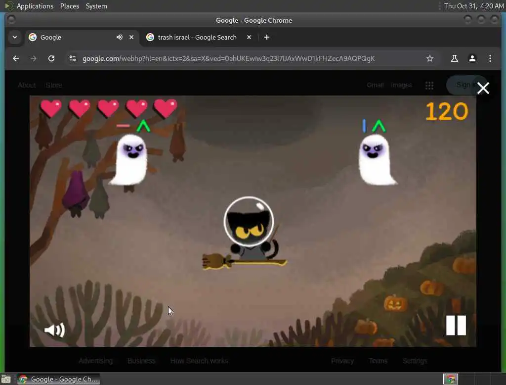
Task: Open the Store link
Action: [x=54, y=85]
